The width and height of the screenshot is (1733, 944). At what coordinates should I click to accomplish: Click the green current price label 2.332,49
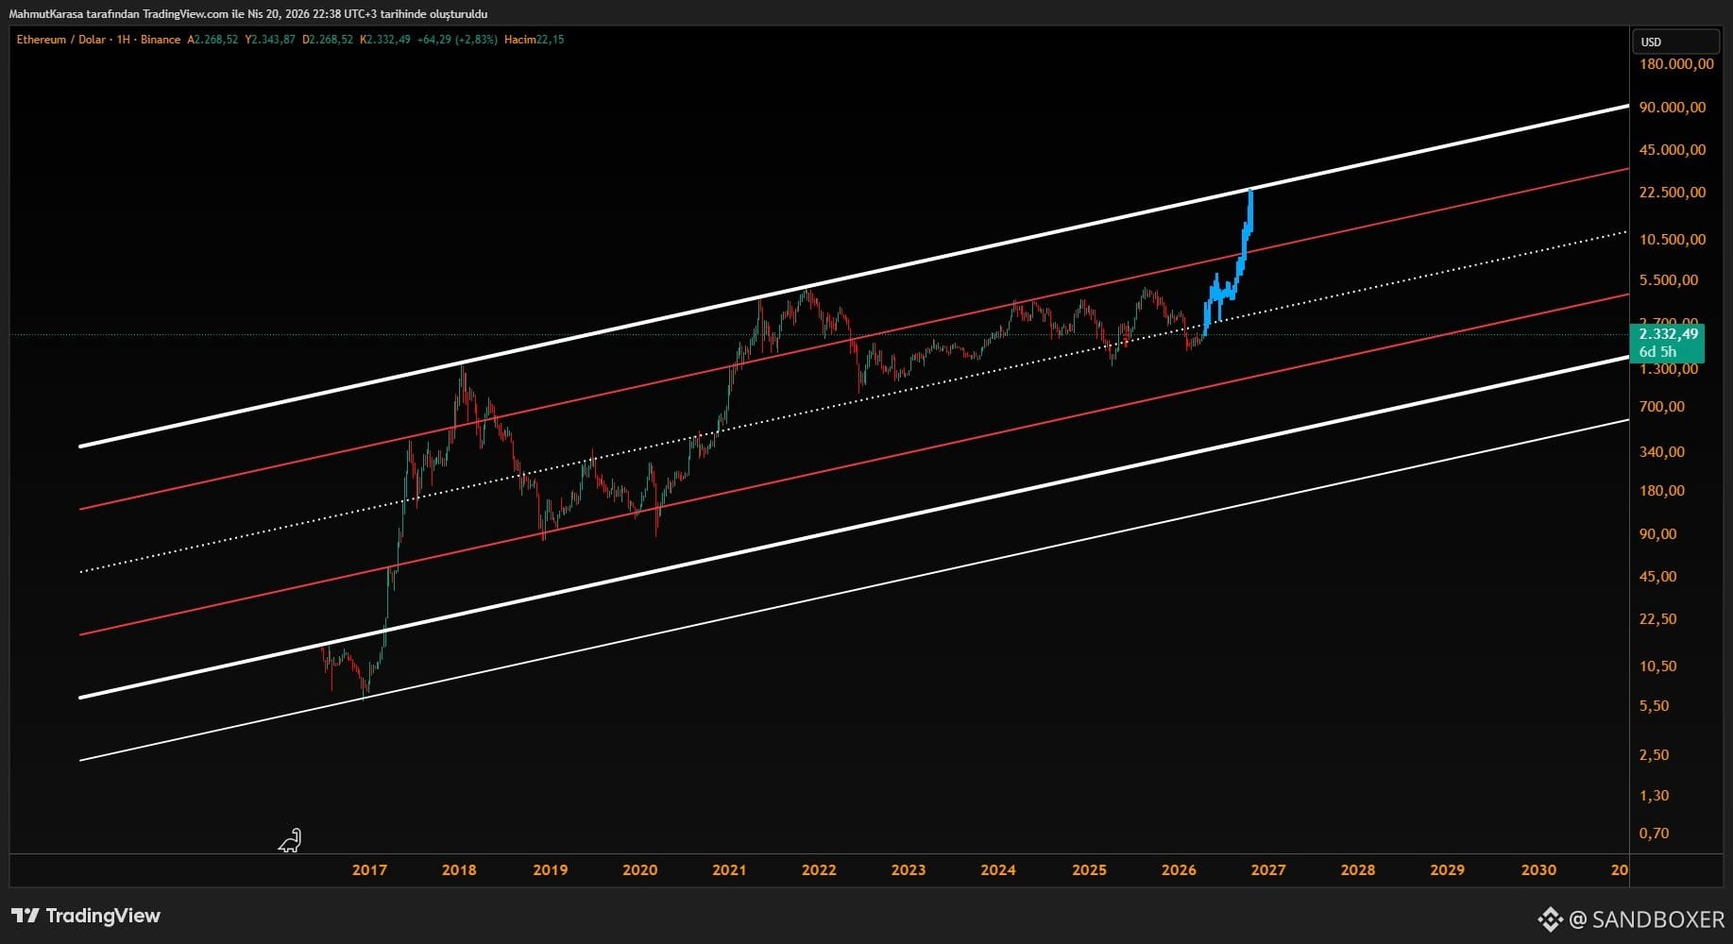1668,334
